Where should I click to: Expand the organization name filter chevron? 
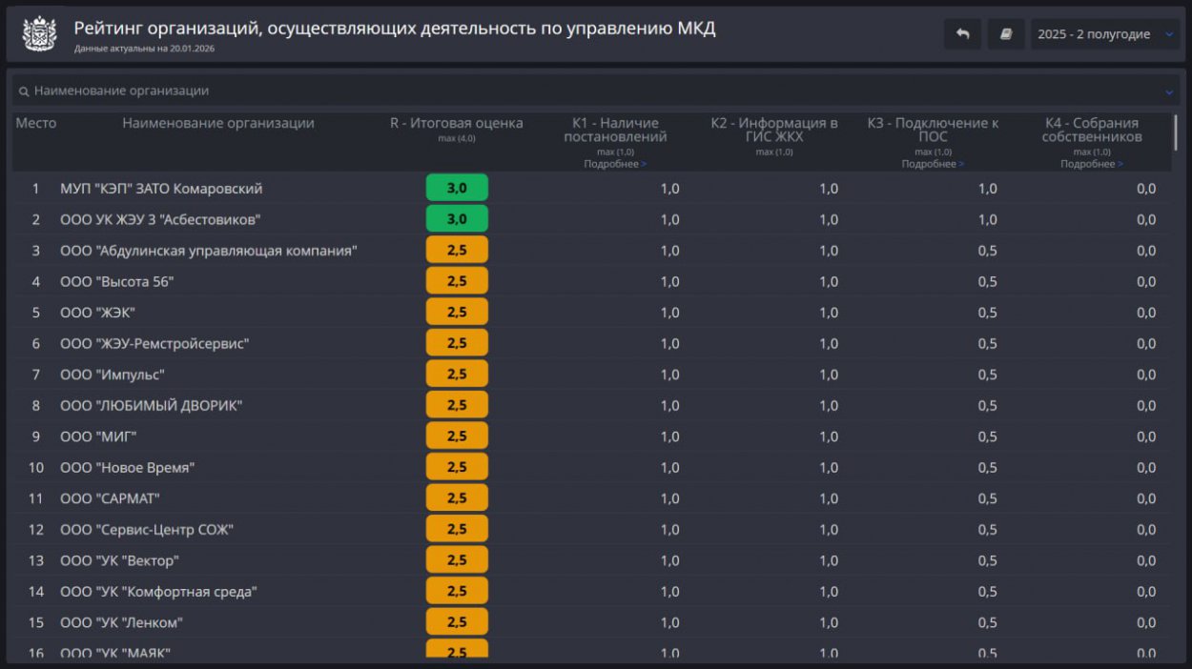pyautogui.click(x=1169, y=91)
